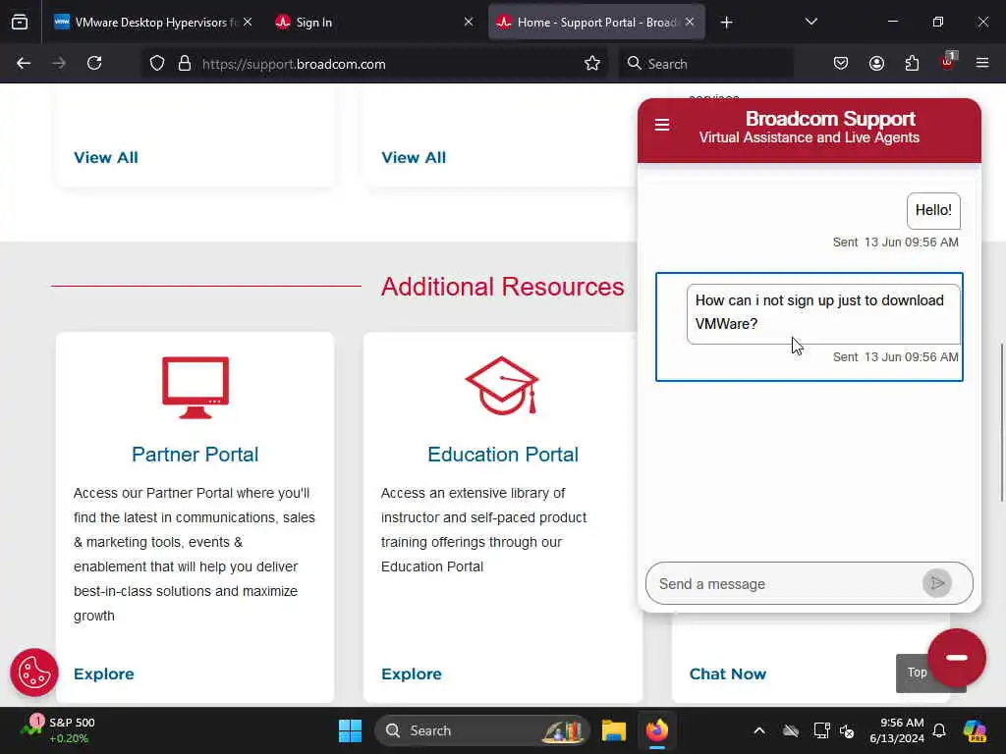This screenshot has height=754, width=1006.
Task: Open the uBlock extension icon with badge
Action: pyautogui.click(x=948, y=62)
